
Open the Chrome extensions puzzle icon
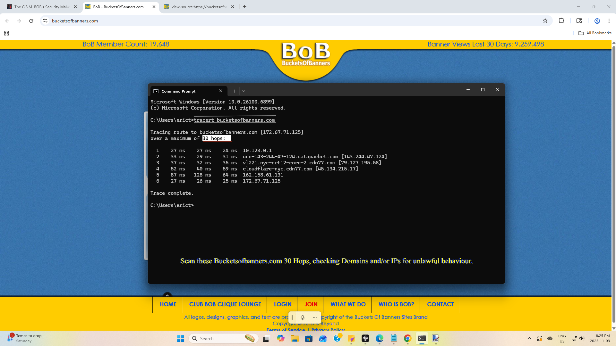tap(561, 21)
